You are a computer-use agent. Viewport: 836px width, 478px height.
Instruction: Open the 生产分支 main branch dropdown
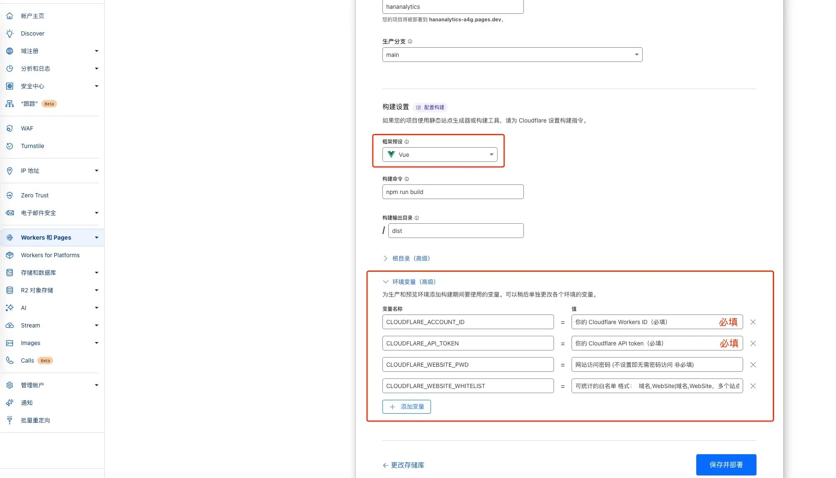512,54
